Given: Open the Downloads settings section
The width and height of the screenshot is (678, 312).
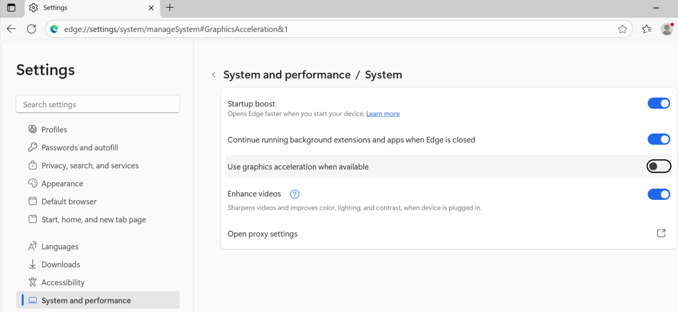Looking at the screenshot, I should click(x=60, y=264).
